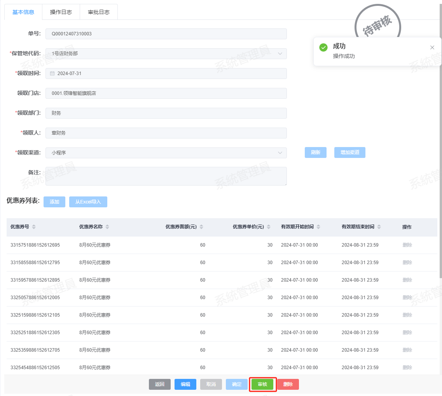The height and width of the screenshot is (396, 442).
Task: Click the 领取人 field
Action: coord(166,133)
